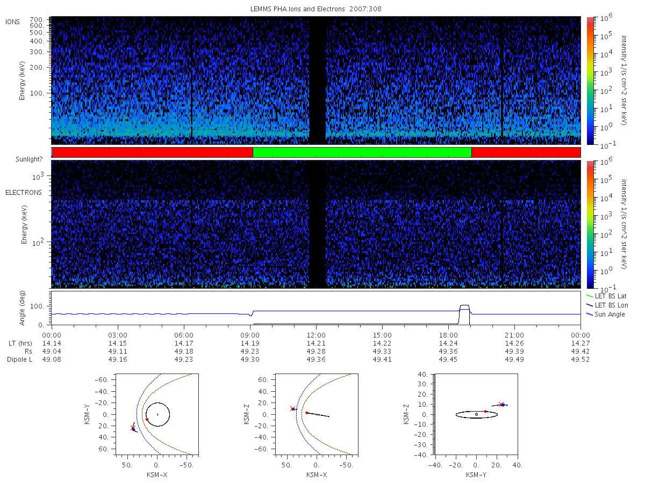Click the electrons intensity color scale bar
This screenshot has width=645, height=483.
(x=590, y=224)
